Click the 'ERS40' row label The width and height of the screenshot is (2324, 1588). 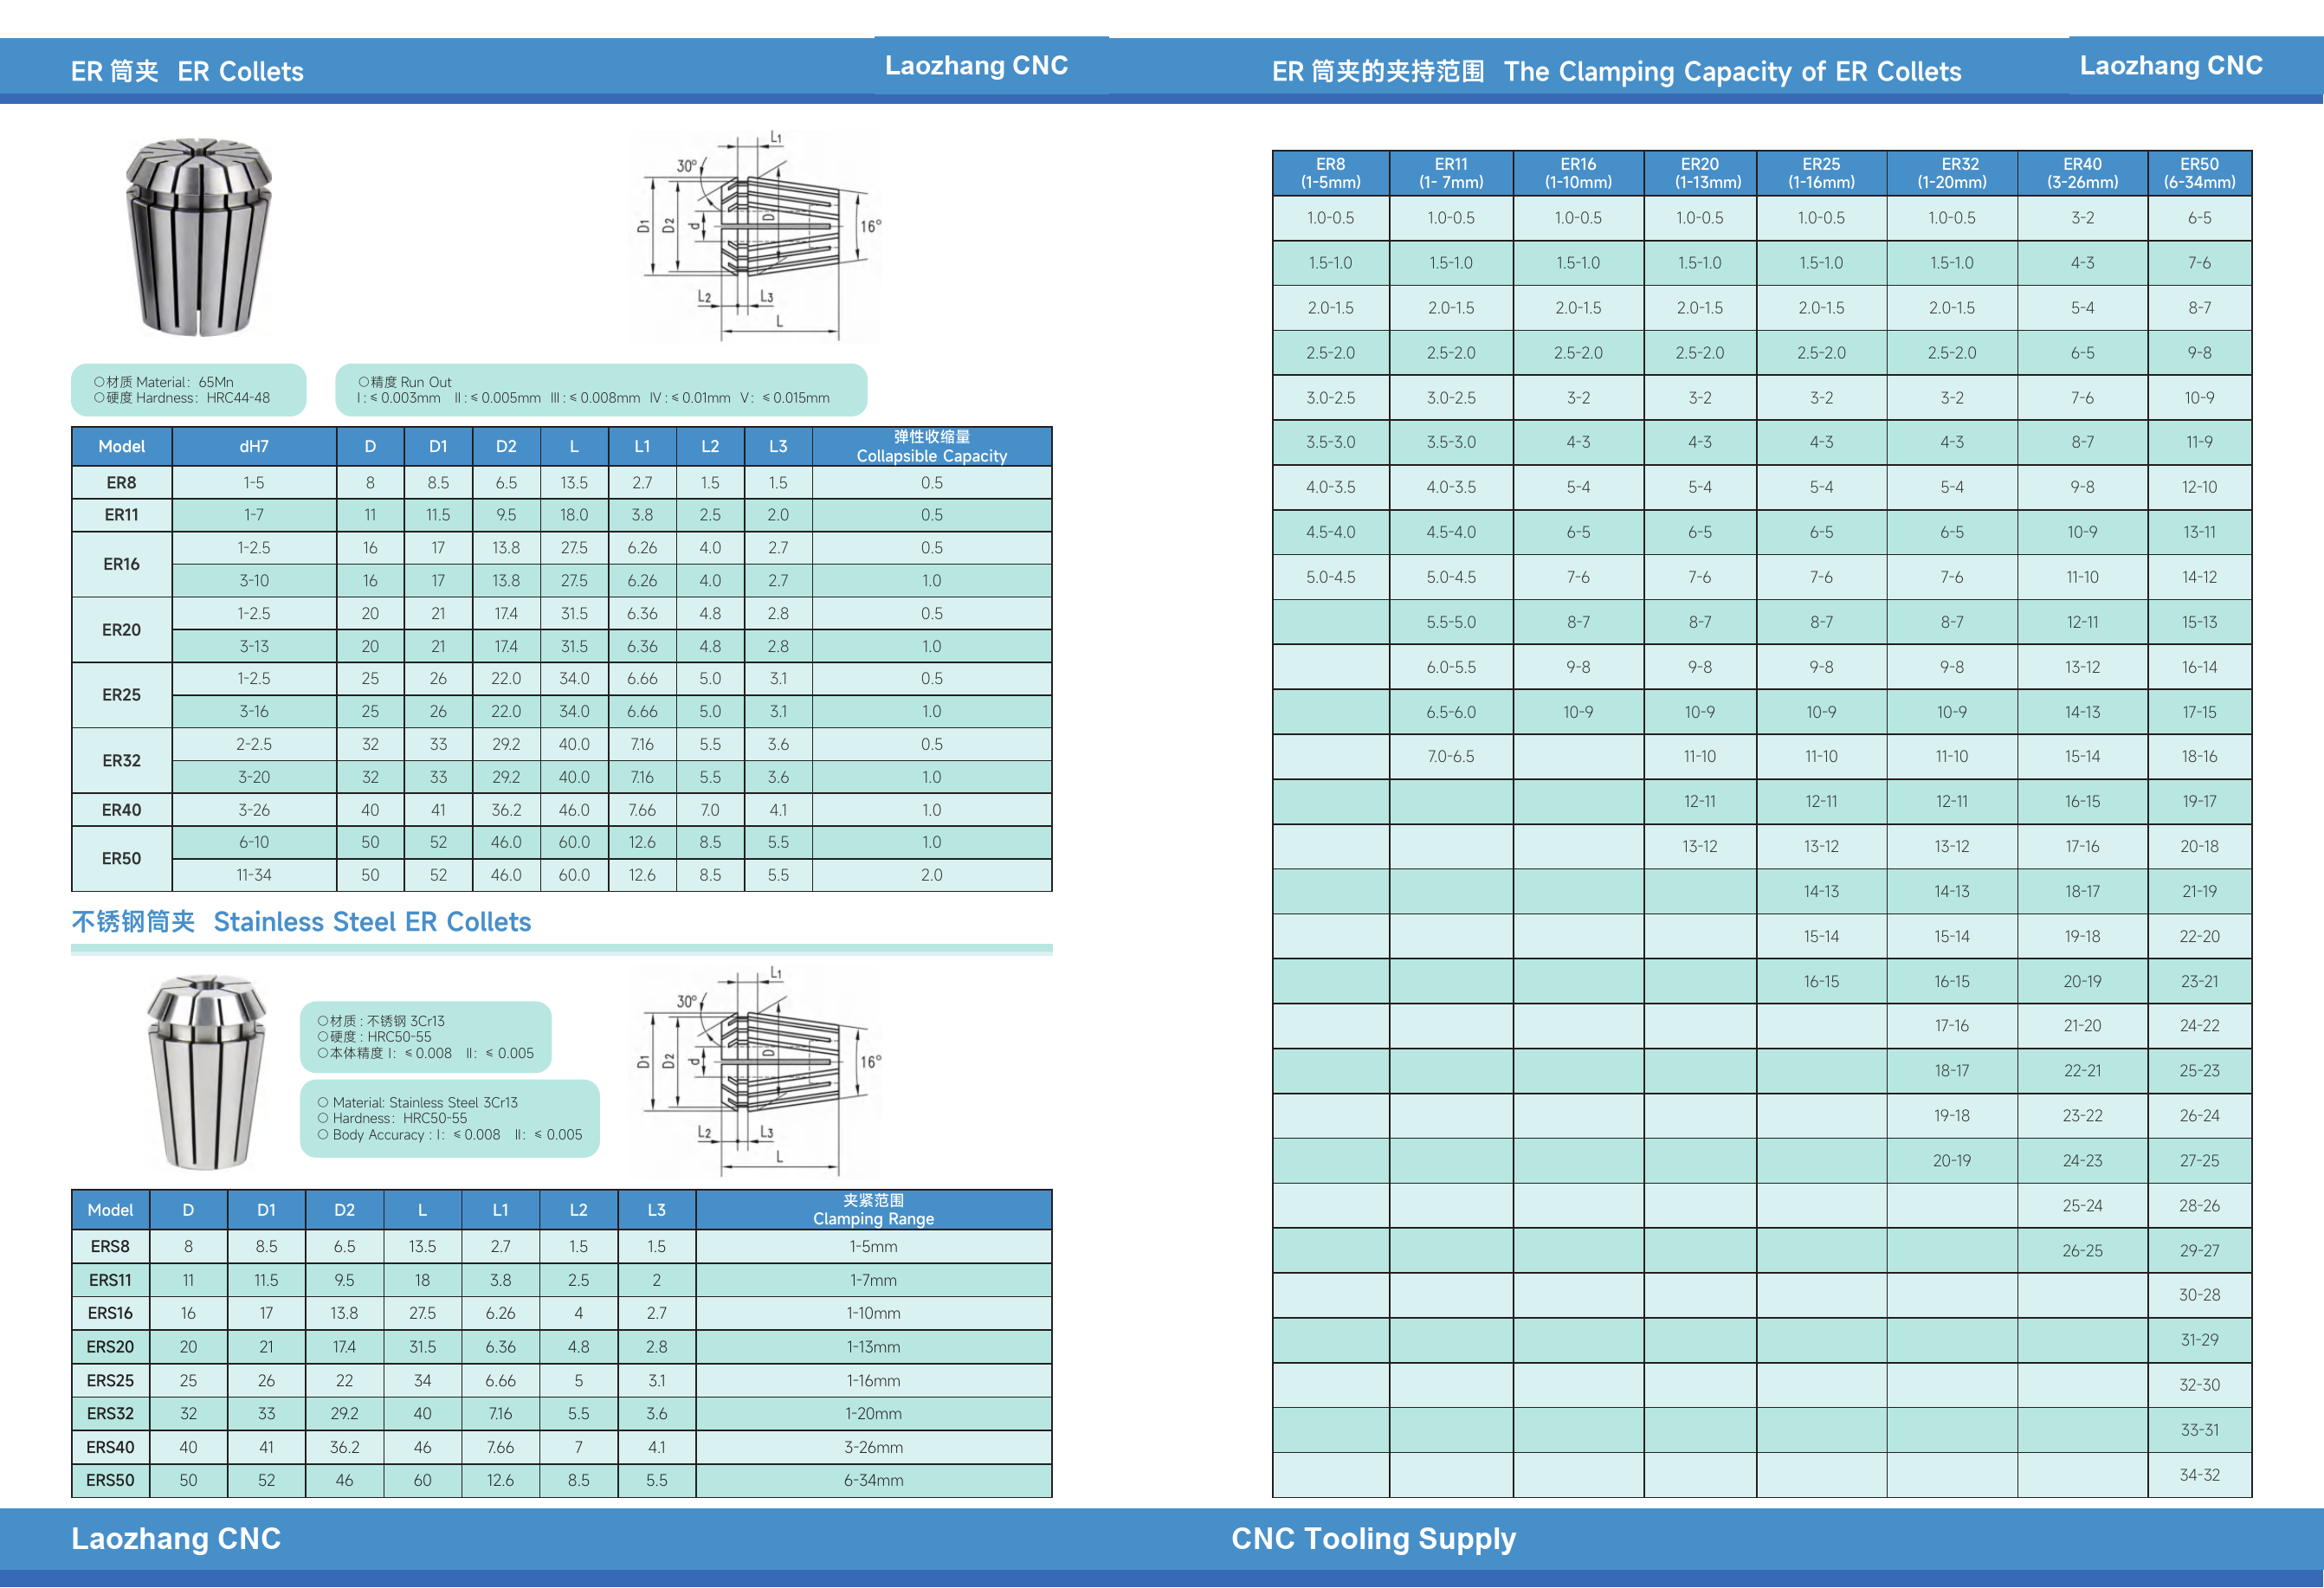point(111,1447)
